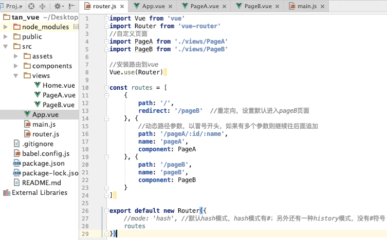
Task: Open External Libraries node icon
Action: [x=7, y=192]
